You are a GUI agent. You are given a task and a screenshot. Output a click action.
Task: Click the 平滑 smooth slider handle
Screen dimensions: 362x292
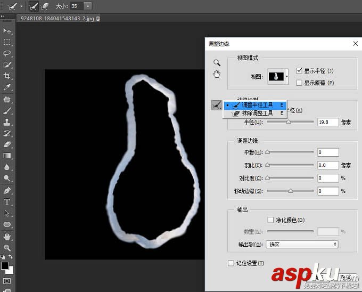click(267, 152)
